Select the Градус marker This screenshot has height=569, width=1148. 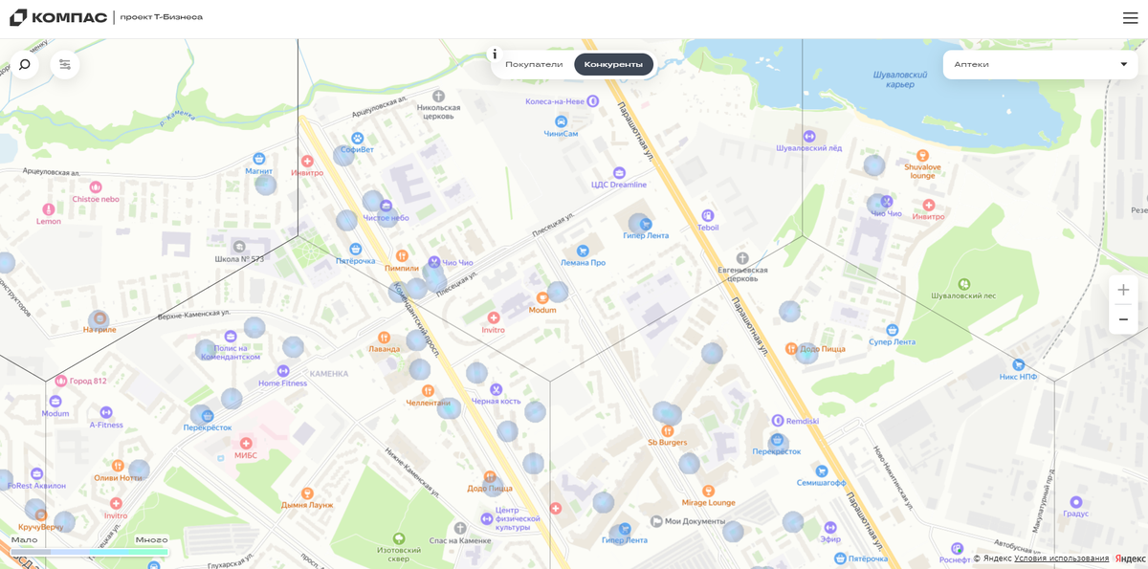point(1075,501)
